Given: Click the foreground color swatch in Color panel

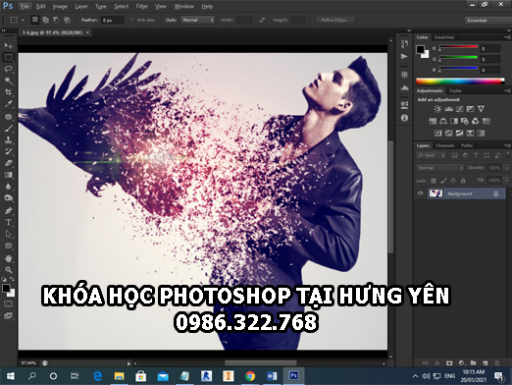Looking at the screenshot, I should pos(420,49).
